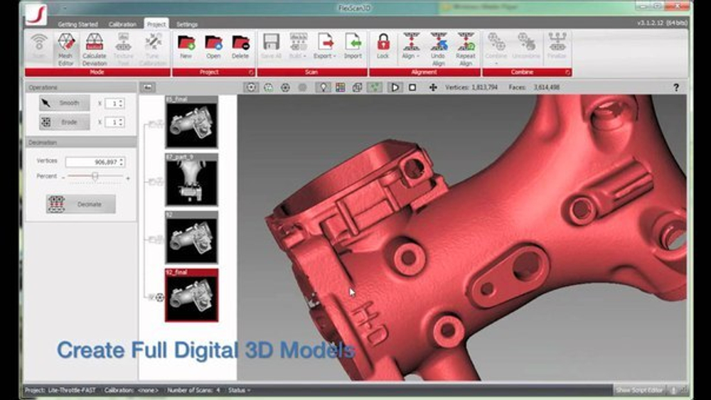
Task: Click the Smooth operation button
Action: click(x=65, y=103)
